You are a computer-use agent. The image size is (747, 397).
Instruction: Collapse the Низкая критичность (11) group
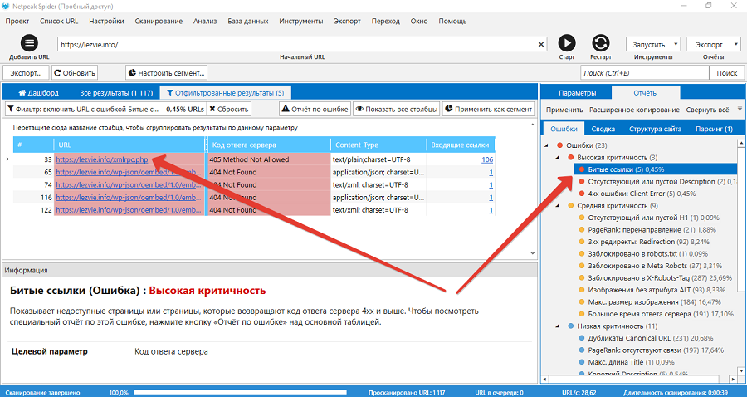(x=558, y=326)
